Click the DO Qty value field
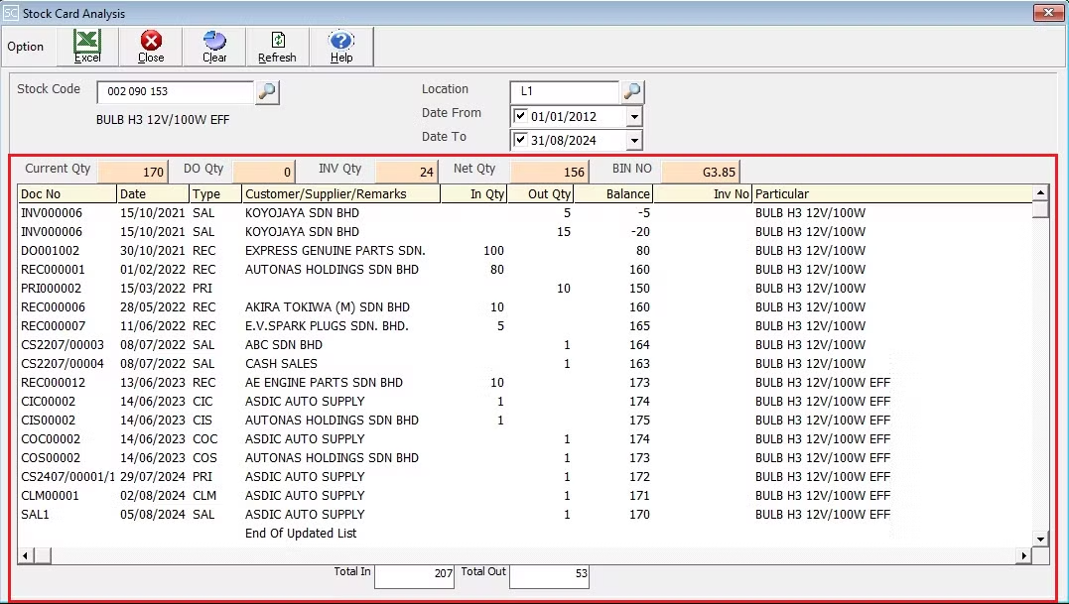Viewport: 1069px width, 604px height. pos(264,172)
